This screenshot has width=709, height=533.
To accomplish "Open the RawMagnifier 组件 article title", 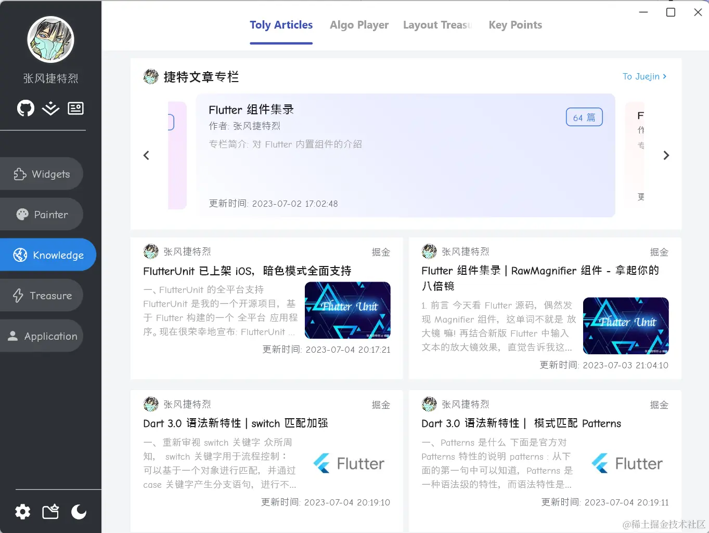I will [540, 278].
